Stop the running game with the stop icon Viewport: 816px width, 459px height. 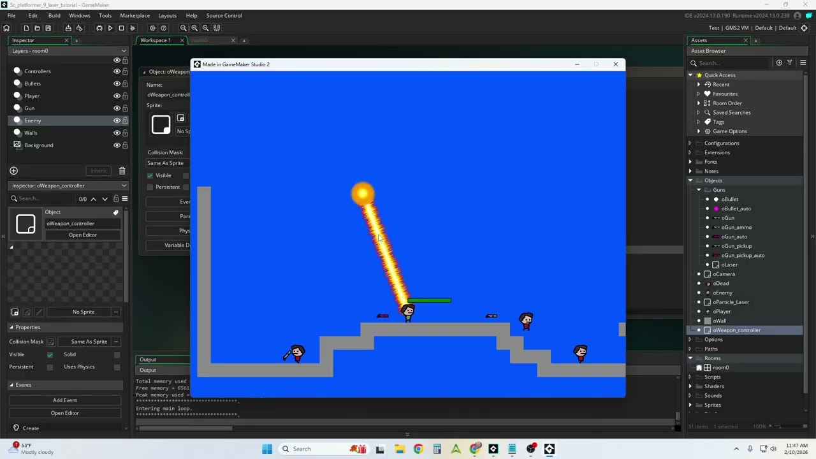(x=121, y=28)
